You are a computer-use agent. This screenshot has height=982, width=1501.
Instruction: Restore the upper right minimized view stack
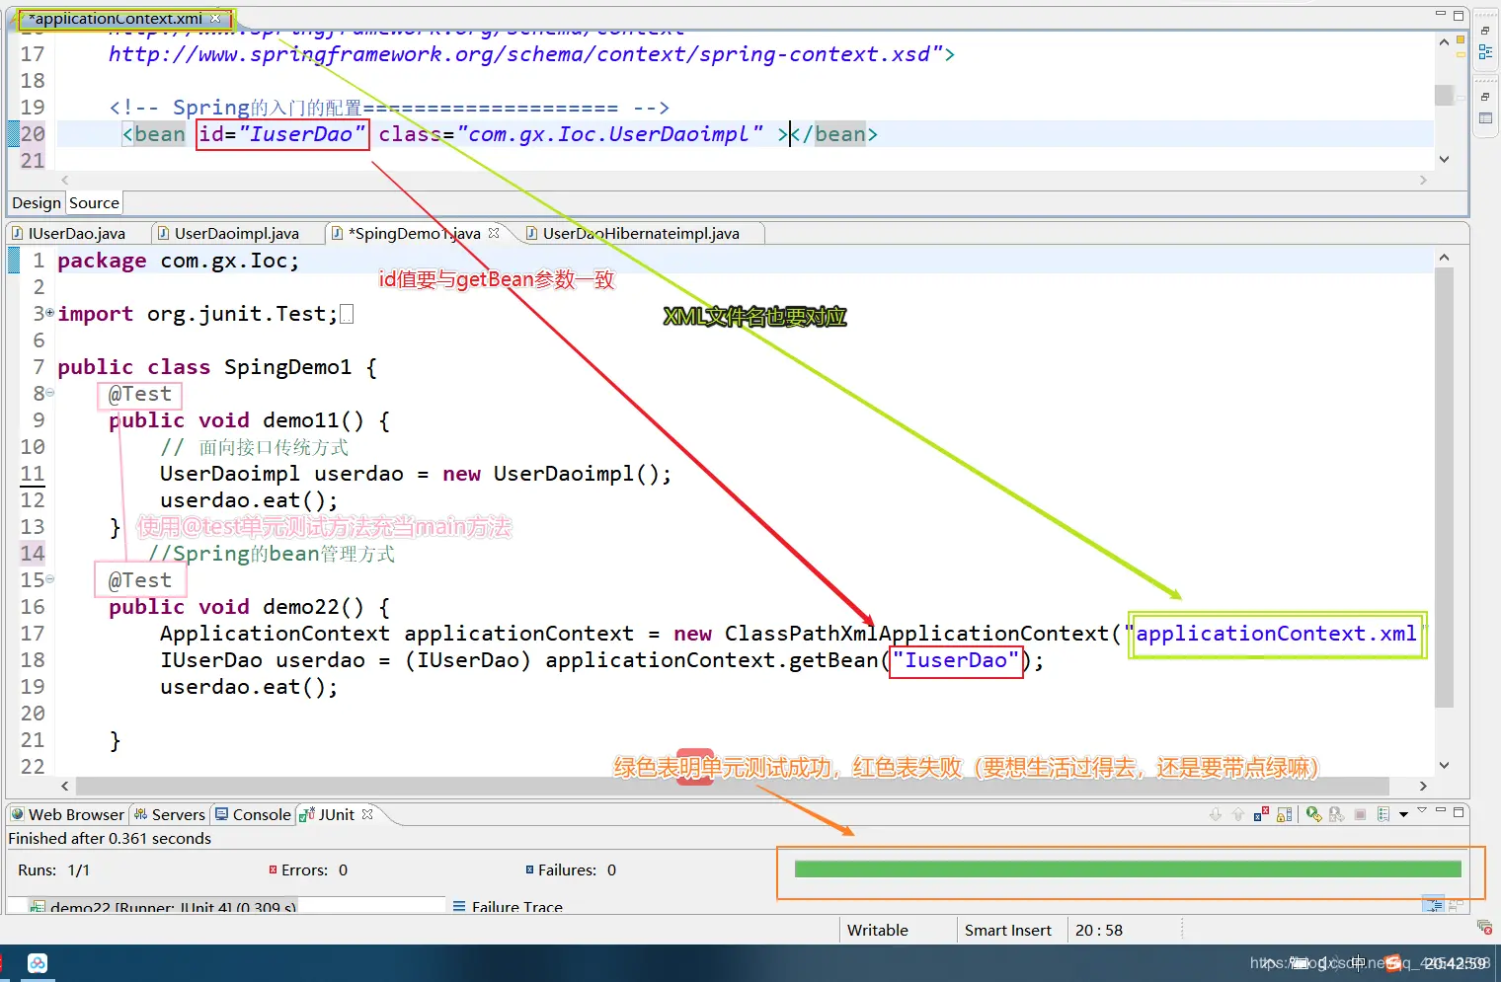click(x=1485, y=31)
